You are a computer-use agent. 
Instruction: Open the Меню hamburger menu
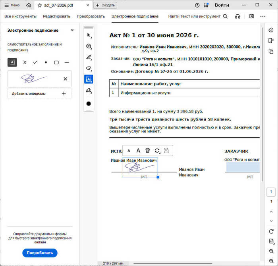coord(12,5)
